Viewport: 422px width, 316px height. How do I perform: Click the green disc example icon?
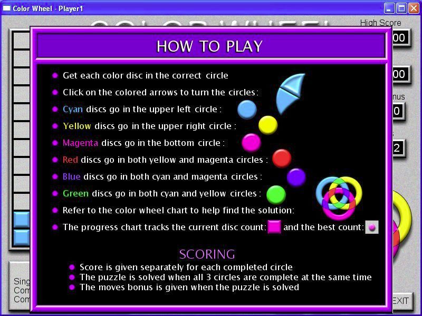[276, 195]
